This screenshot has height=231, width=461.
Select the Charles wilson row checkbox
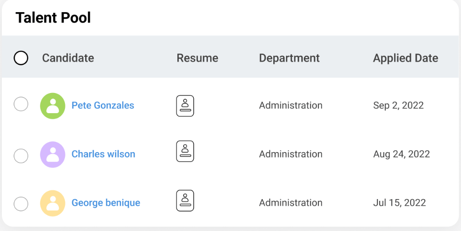tap(21, 155)
